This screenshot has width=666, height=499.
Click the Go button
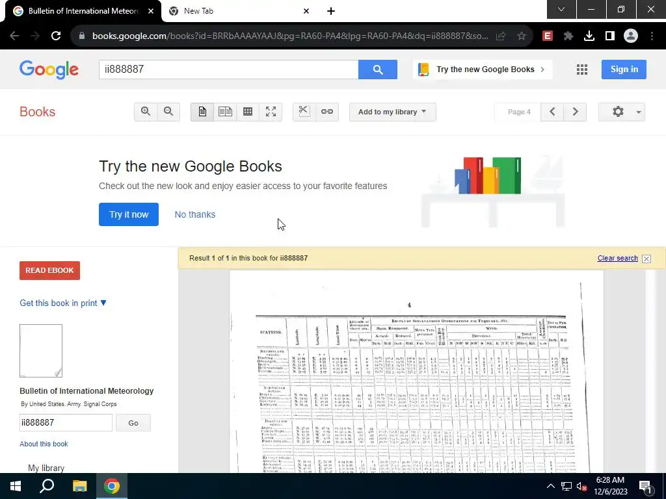click(133, 422)
